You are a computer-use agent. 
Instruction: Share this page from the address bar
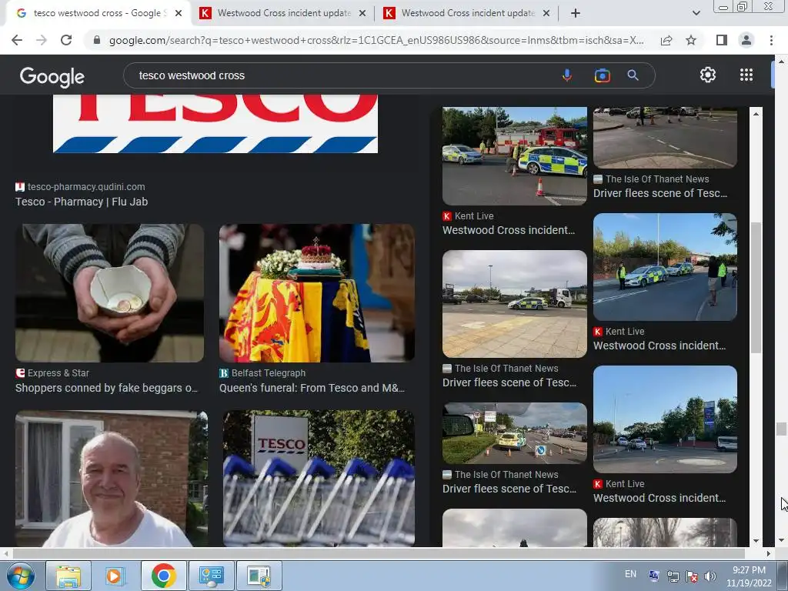pos(666,40)
